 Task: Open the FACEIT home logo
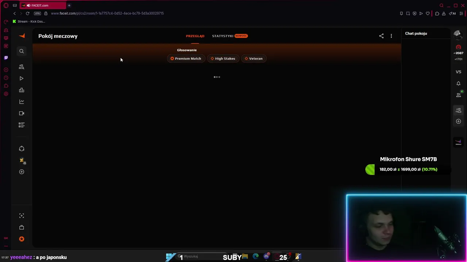tap(22, 35)
